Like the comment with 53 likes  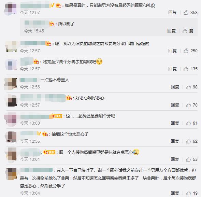[x=188, y=159]
